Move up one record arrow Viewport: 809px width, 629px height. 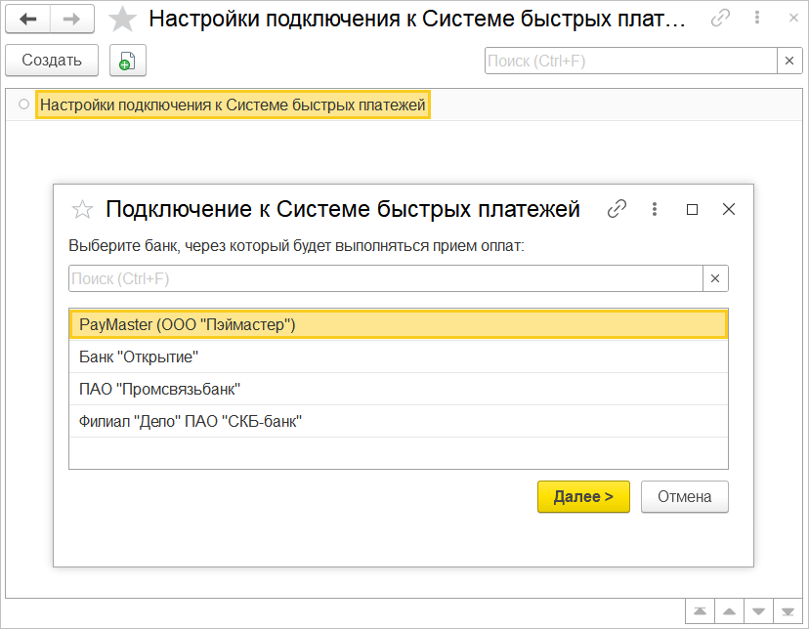729,611
